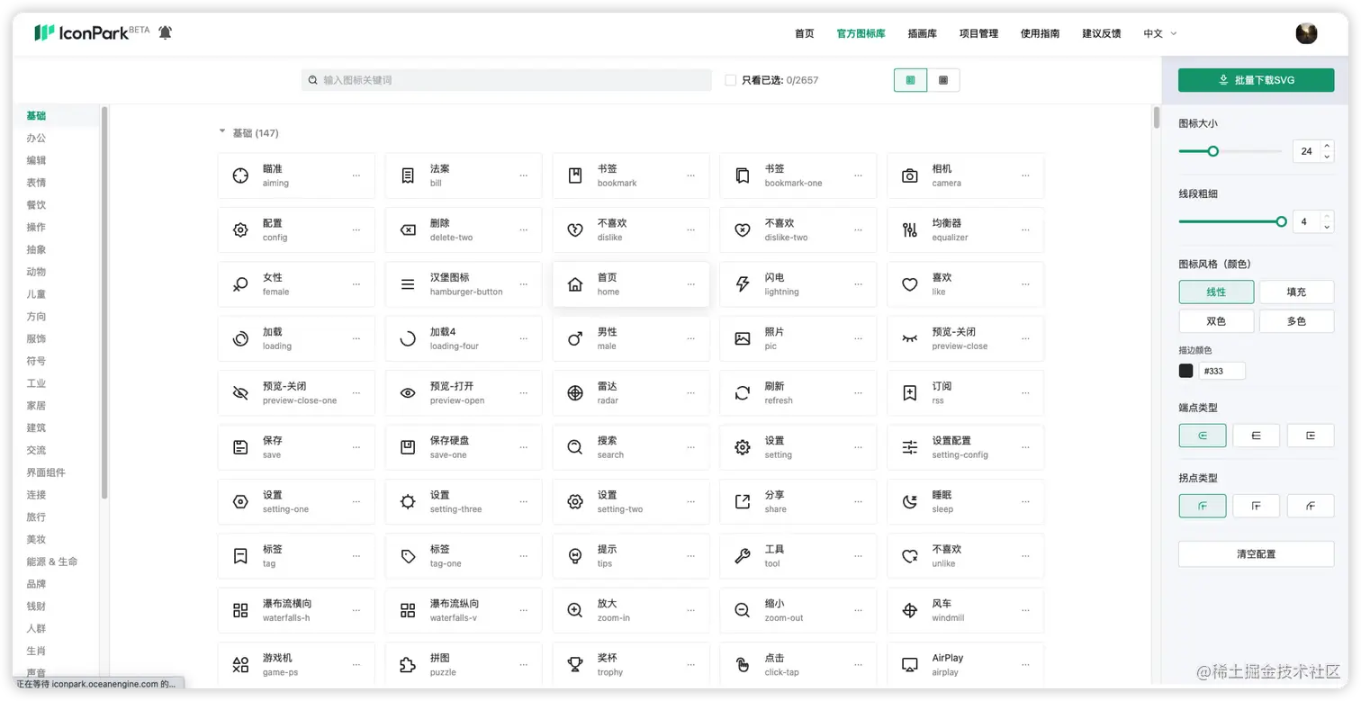This screenshot has height=701, width=1361.
Task: Choose the middle 端点类型 option
Action: coord(1256,436)
